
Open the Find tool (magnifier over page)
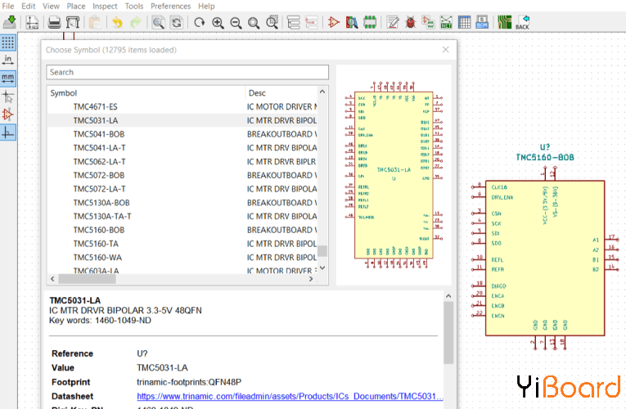click(158, 22)
